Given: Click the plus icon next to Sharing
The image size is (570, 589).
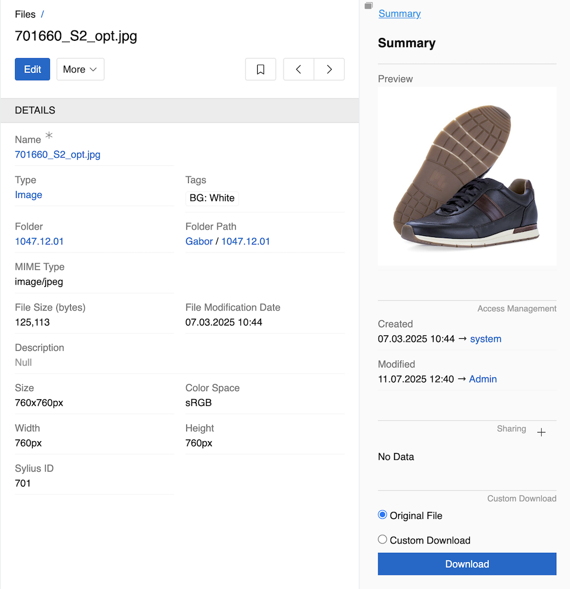Looking at the screenshot, I should (x=541, y=432).
